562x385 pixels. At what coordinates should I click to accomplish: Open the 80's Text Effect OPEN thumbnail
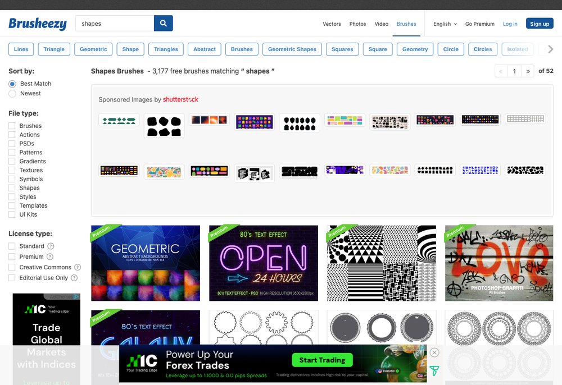(264, 263)
